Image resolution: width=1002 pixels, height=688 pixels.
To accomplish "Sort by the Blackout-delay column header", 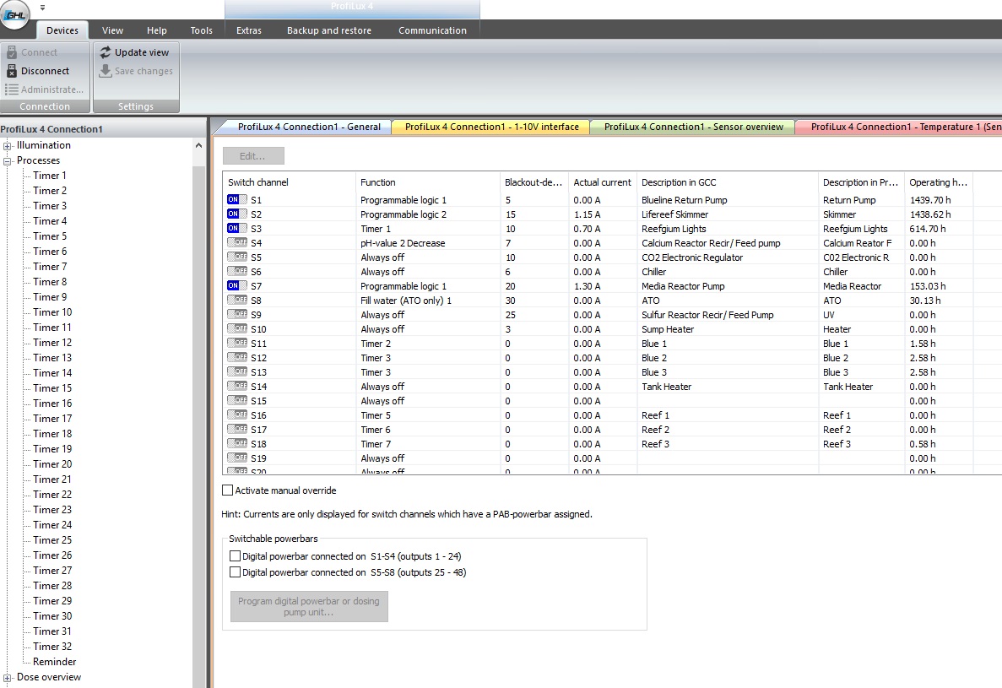I will [533, 182].
